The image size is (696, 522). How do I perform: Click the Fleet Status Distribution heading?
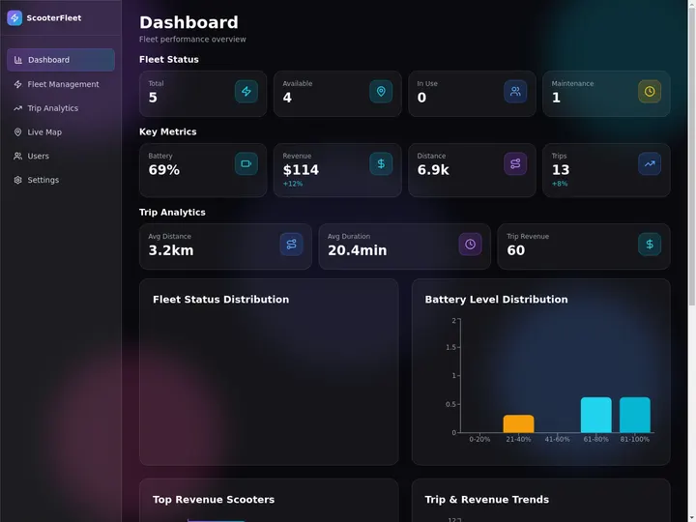tap(220, 300)
